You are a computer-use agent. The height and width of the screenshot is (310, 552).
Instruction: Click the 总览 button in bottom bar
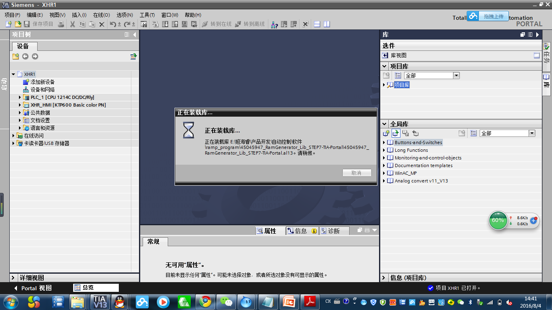(x=96, y=288)
